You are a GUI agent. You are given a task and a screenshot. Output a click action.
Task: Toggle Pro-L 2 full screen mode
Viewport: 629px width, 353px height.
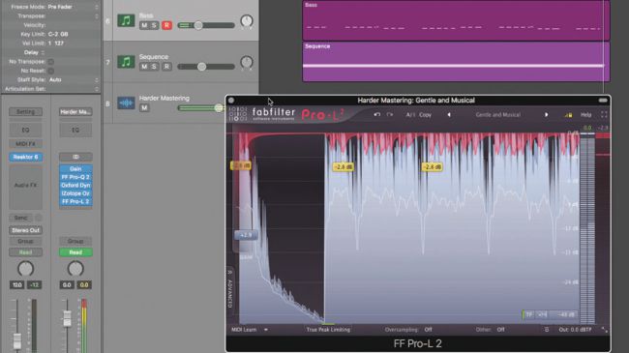click(604, 115)
